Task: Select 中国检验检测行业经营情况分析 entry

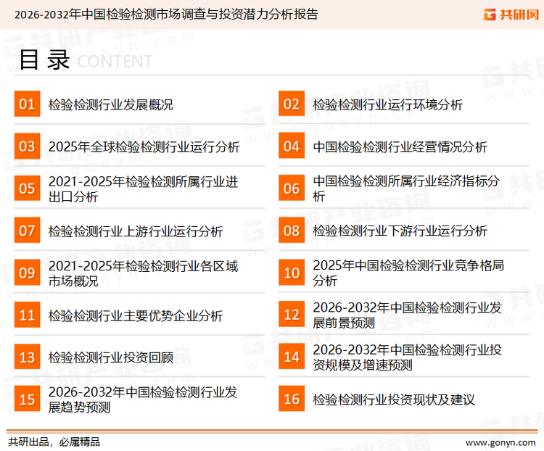Action: [x=400, y=147]
